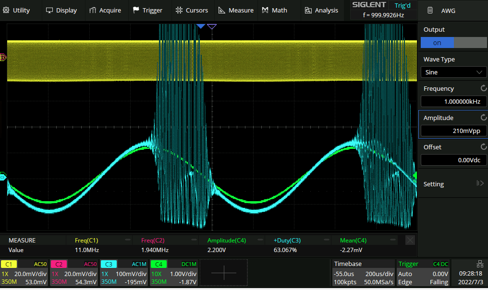Click the network status icon above the clock

click(x=479, y=264)
